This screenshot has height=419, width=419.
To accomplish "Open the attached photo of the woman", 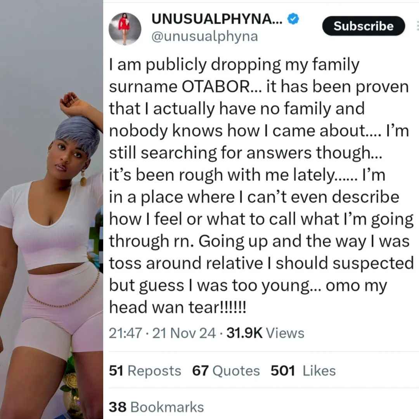I will [52, 209].
